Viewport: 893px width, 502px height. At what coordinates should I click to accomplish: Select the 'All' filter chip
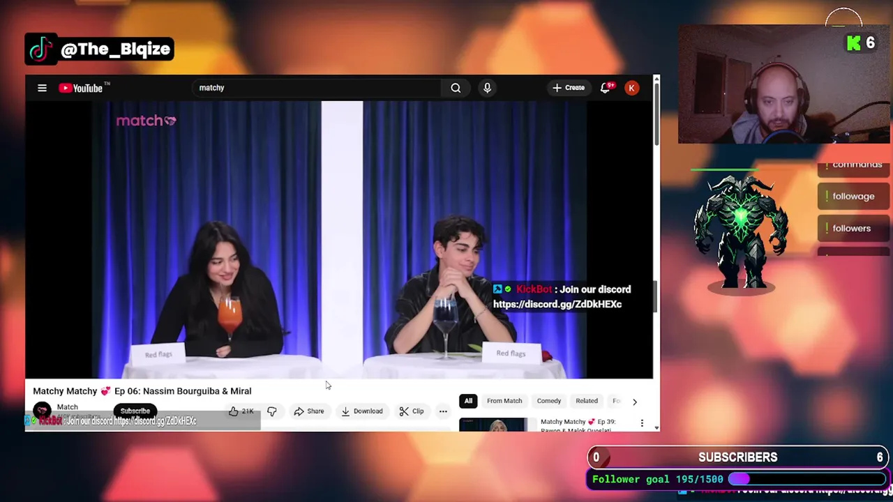[468, 401]
